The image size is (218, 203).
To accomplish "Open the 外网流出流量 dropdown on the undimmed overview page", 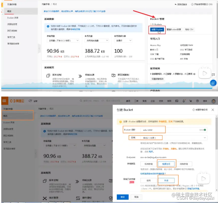I will [97, 41].
